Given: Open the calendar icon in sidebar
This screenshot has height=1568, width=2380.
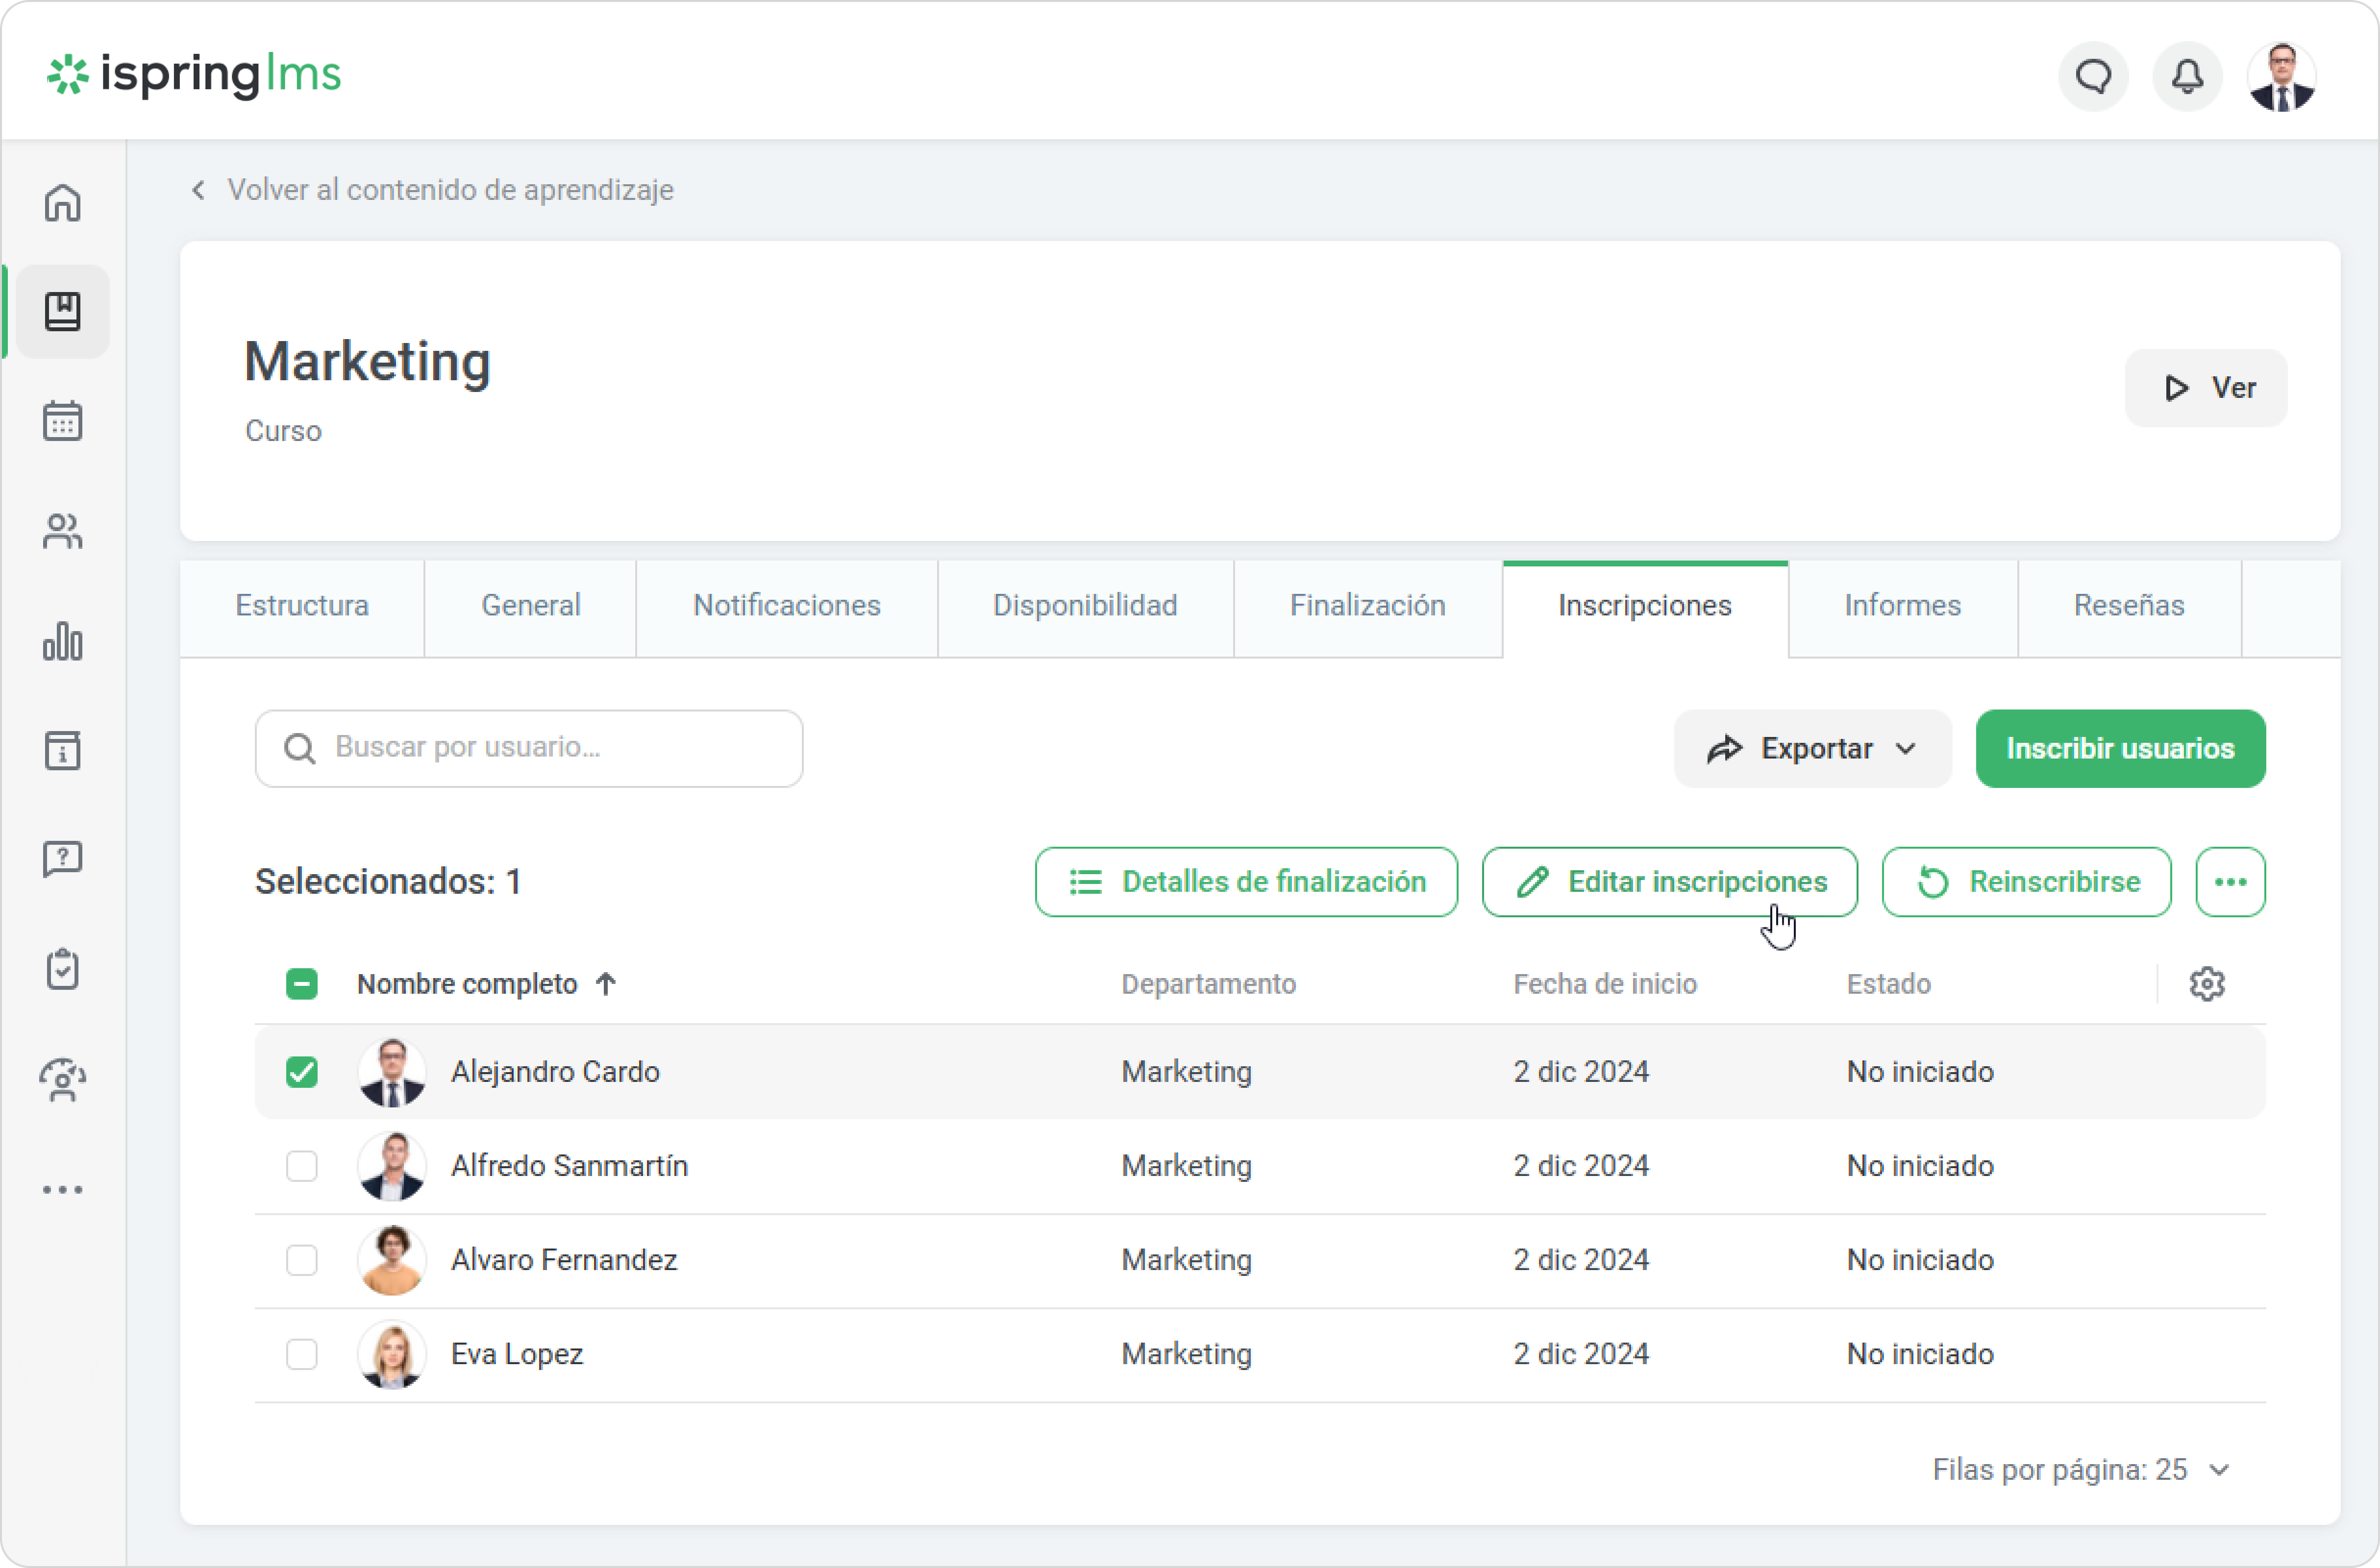Looking at the screenshot, I should pyautogui.click(x=62, y=421).
